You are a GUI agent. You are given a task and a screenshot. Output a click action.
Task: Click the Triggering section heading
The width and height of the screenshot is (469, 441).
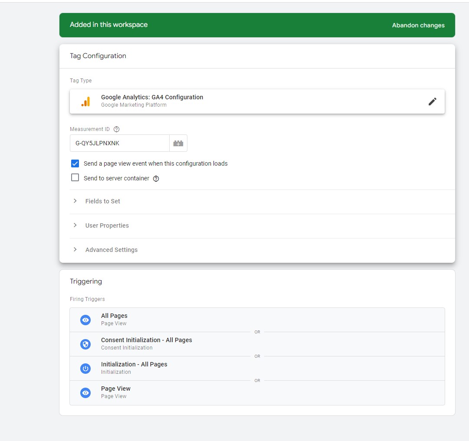coord(86,281)
